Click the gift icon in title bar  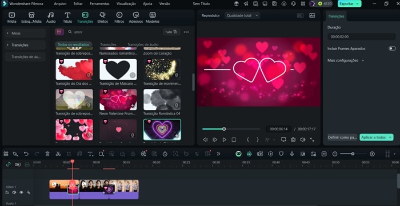coord(237,3)
